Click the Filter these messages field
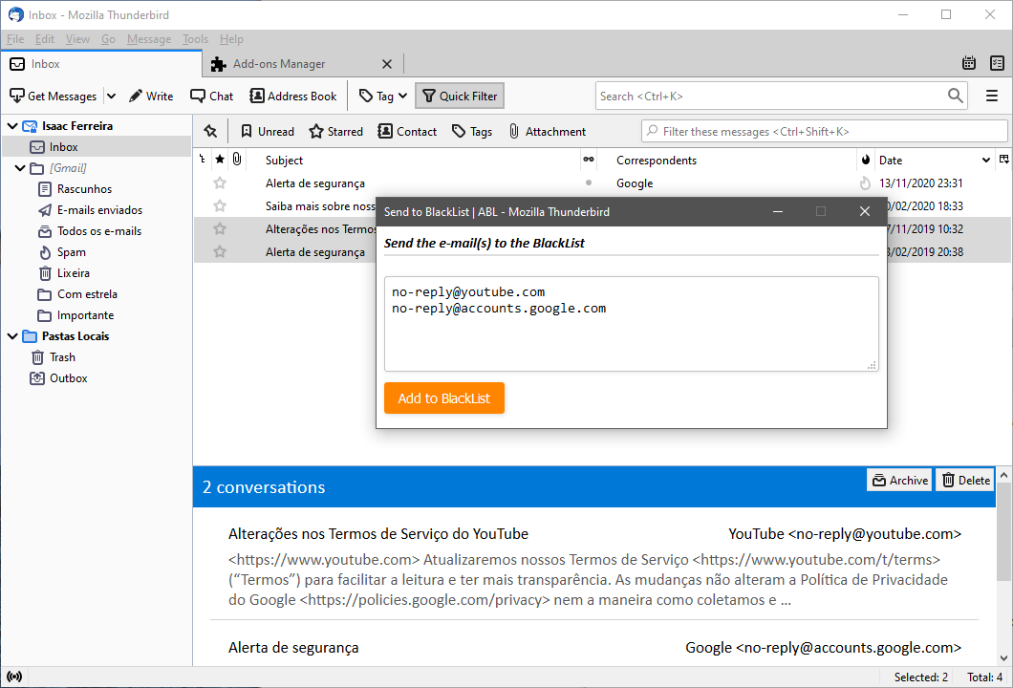Image resolution: width=1013 pixels, height=688 pixels. pos(825,131)
